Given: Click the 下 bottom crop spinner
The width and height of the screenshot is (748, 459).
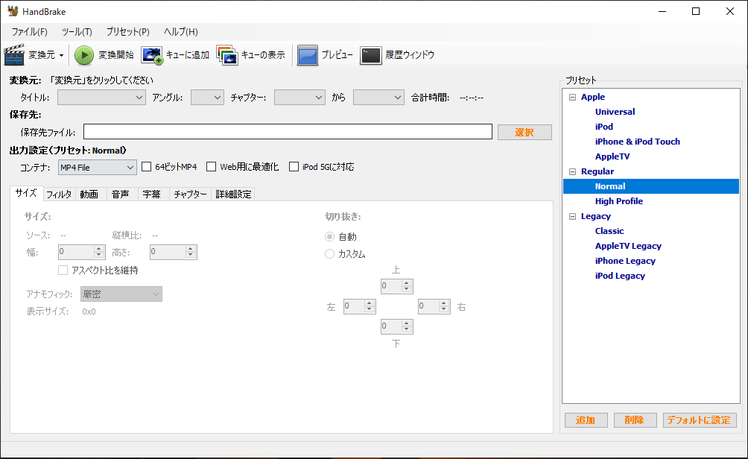Looking at the screenshot, I should (397, 326).
